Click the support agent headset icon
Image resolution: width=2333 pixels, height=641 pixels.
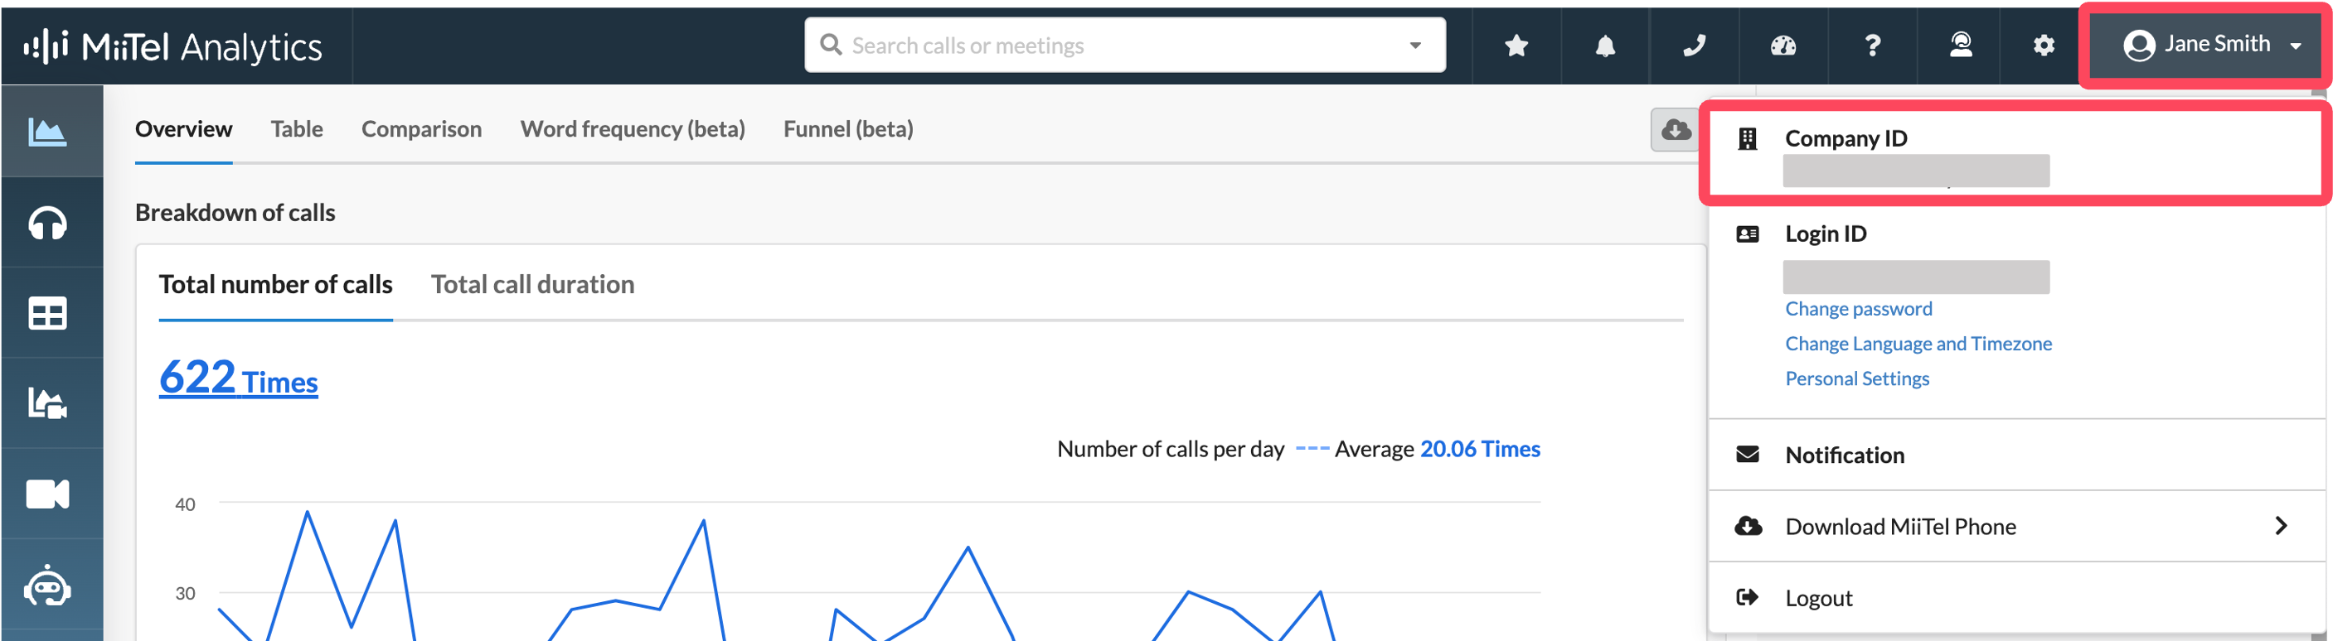coord(1961,44)
